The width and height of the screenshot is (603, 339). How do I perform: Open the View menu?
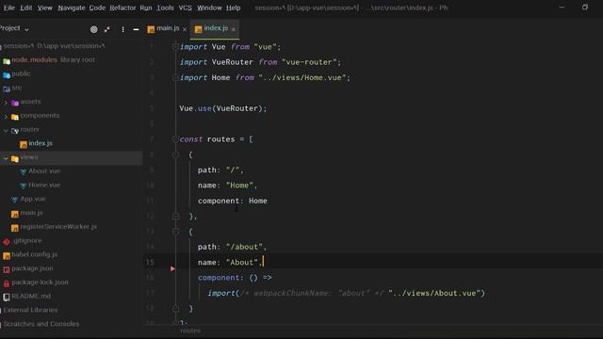coord(44,8)
